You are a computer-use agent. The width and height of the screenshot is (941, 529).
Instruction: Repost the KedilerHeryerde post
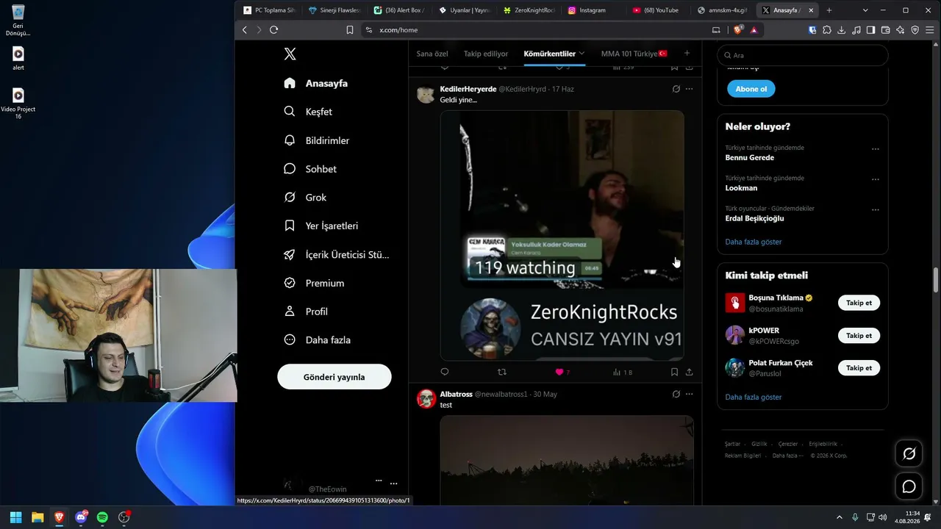click(502, 372)
